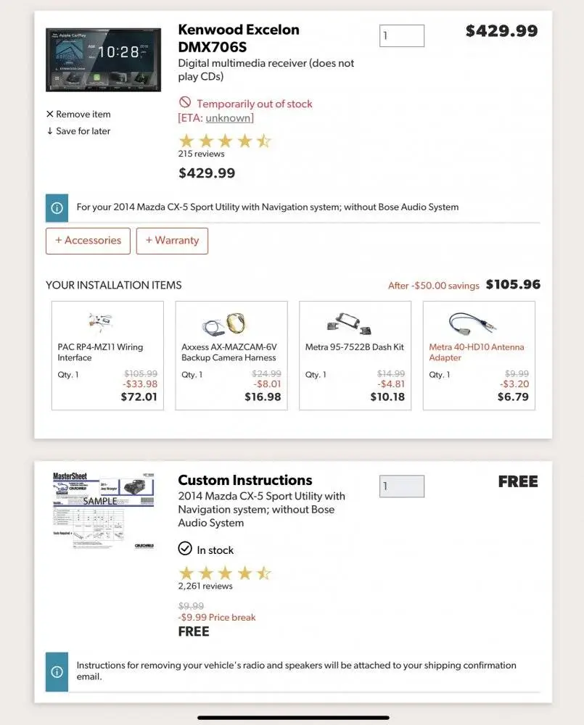Click the Kenwood receiver quantity field

click(401, 36)
